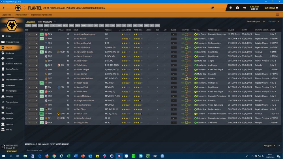
Task: Toggle the S1 substitute filter
Action: coord(96,26)
